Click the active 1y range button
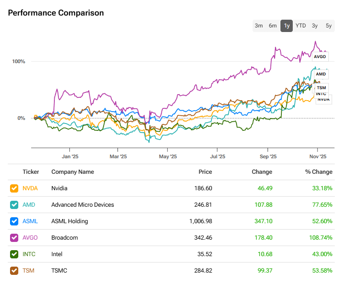The width and height of the screenshot is (343, 284). click(286, 26)
